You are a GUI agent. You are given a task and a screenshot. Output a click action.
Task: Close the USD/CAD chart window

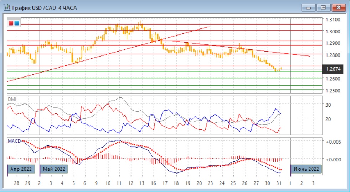tap(339, 8)
